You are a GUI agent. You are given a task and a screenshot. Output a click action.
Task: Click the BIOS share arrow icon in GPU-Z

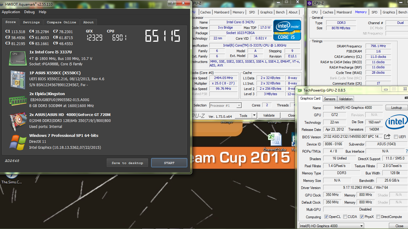click(x=387, y=137)
